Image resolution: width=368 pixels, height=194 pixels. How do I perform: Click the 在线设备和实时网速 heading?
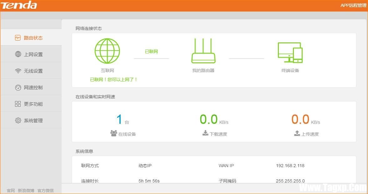[x=95, y=97]
